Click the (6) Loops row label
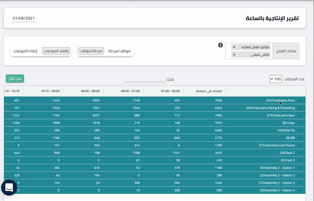Image resolution: width=314 pixels, height=201 pixels. pyautogui.click(x=288, y=123)
